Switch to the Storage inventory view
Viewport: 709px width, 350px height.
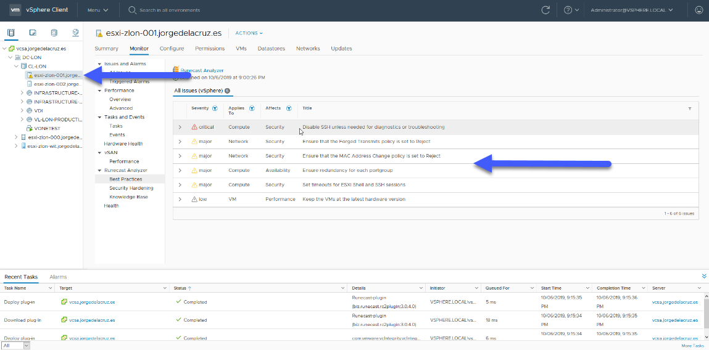click(54, 33)
